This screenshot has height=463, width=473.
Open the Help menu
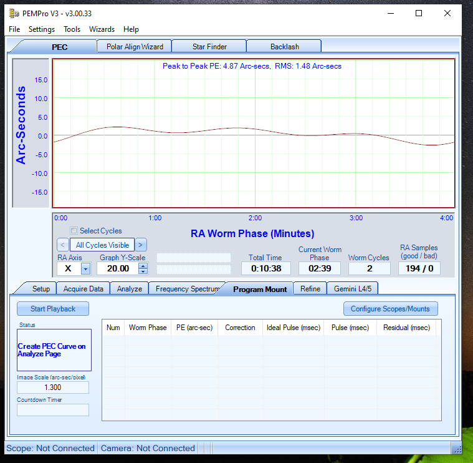pyautogui.click(x=131, y=29)
